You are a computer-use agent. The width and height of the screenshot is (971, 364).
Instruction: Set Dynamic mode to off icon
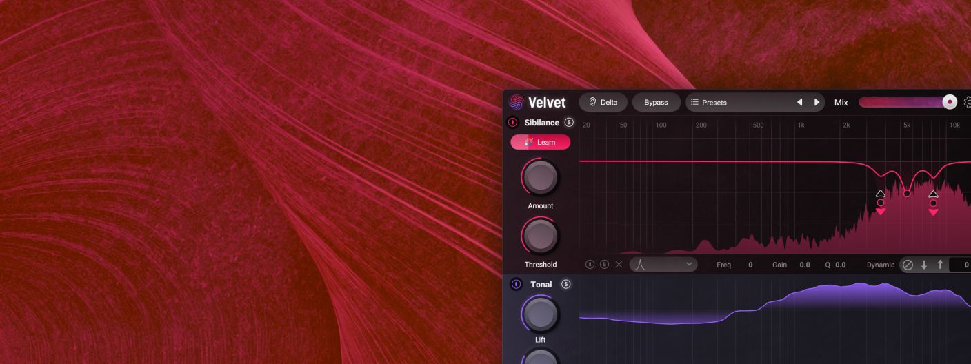click(908, 265)
